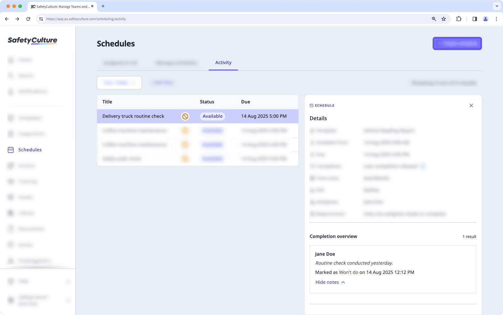Click the primary action button at top right
Viewport: 503px width, 315px height.
click(457, 43)
